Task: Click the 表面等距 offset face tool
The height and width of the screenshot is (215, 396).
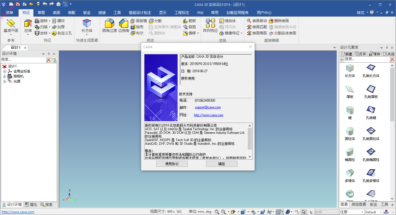Action: coord(257,33)
